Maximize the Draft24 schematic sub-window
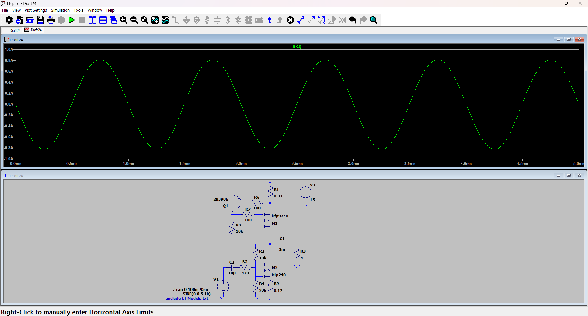Viewport: 588px width, 316px height. click(x=569, y=175)
